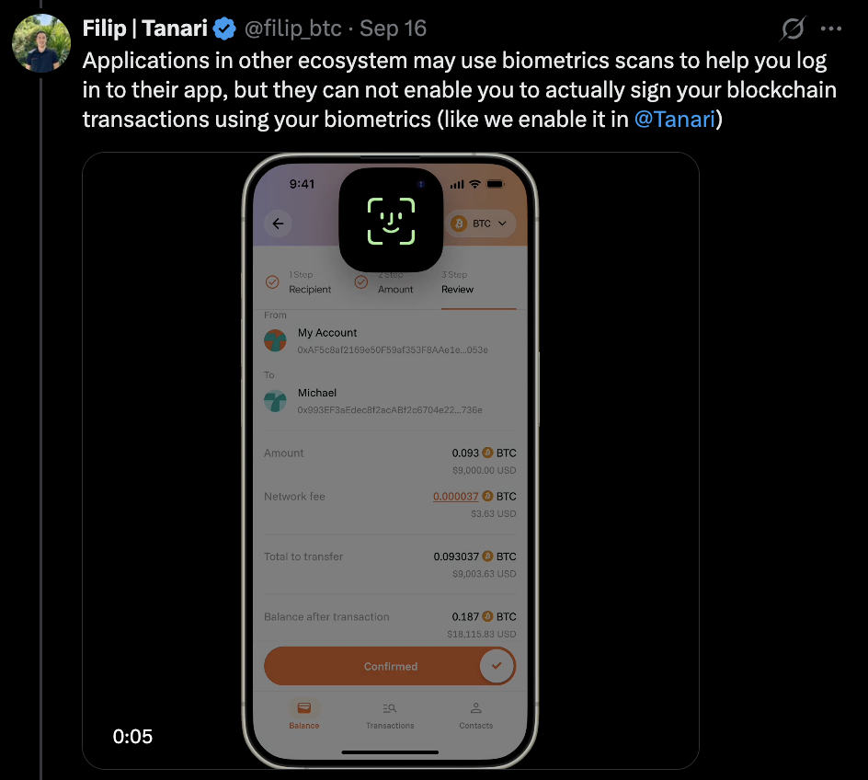This screenshot has height=780, width=868.
Task: Tap the Transactions search icon
Action: pyautogui.click(x=390, y=708)
